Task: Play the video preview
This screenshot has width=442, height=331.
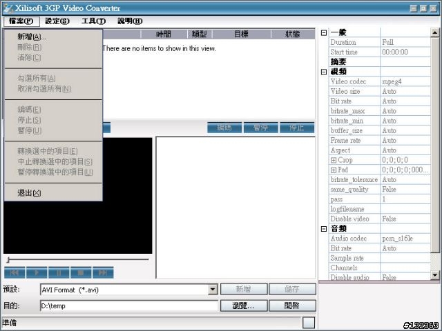Action: (x=37, y=272)
